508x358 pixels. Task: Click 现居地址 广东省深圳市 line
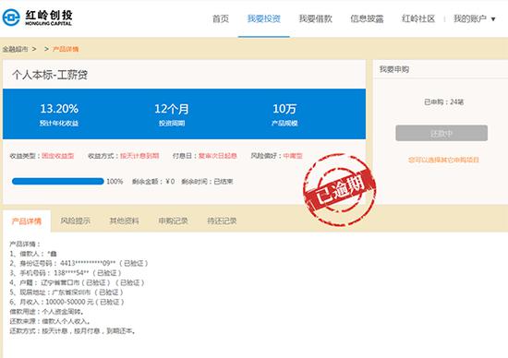click(67, 292)
